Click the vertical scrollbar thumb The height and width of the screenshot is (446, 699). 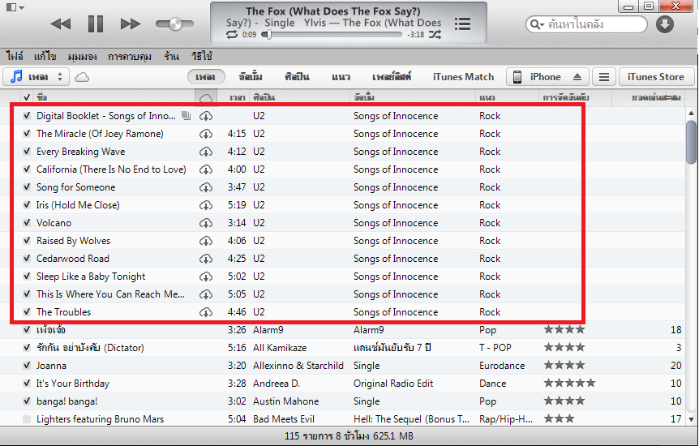(691, 142)
